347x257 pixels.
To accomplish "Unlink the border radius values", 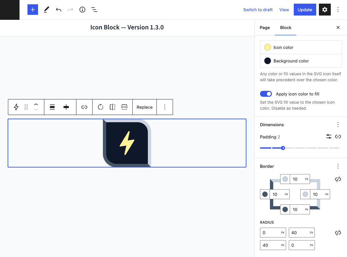I will (x=338, y=233).
